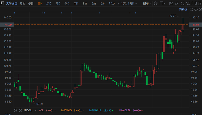Screen dimensions: 202x115
Task: Enter fullscreen chart mode
Action: click(x=183, y=3)
